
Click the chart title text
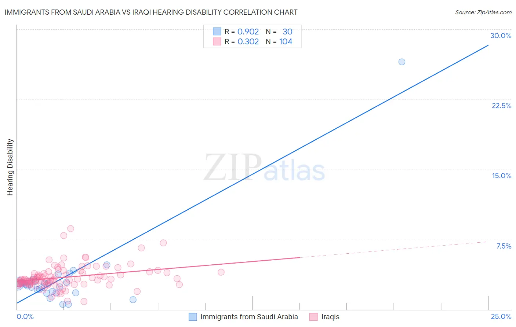point(151,12)
